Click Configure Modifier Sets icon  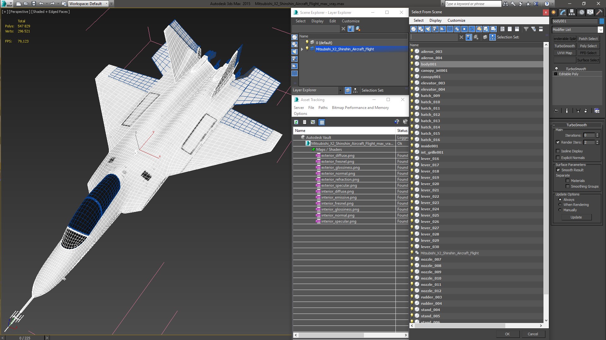pyautogui.click(x=597, y=111)
